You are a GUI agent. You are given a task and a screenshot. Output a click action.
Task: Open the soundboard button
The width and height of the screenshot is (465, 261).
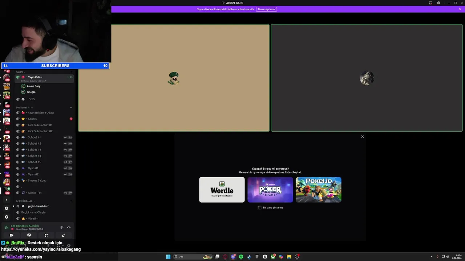click(x=64, y=235)
